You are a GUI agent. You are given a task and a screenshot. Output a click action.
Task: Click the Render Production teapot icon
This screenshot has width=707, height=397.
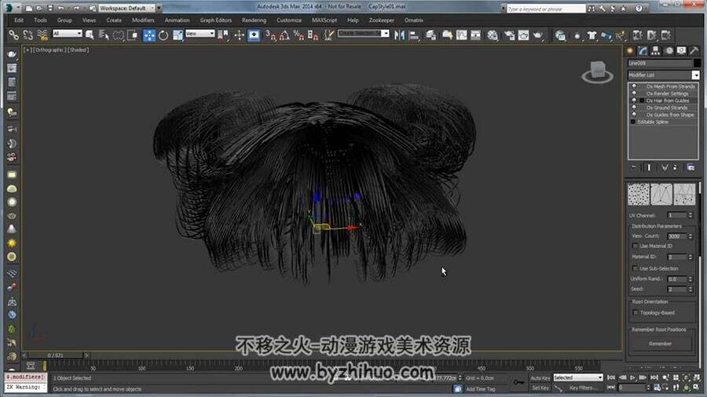538,35
